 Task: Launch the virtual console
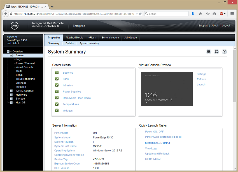201,84
